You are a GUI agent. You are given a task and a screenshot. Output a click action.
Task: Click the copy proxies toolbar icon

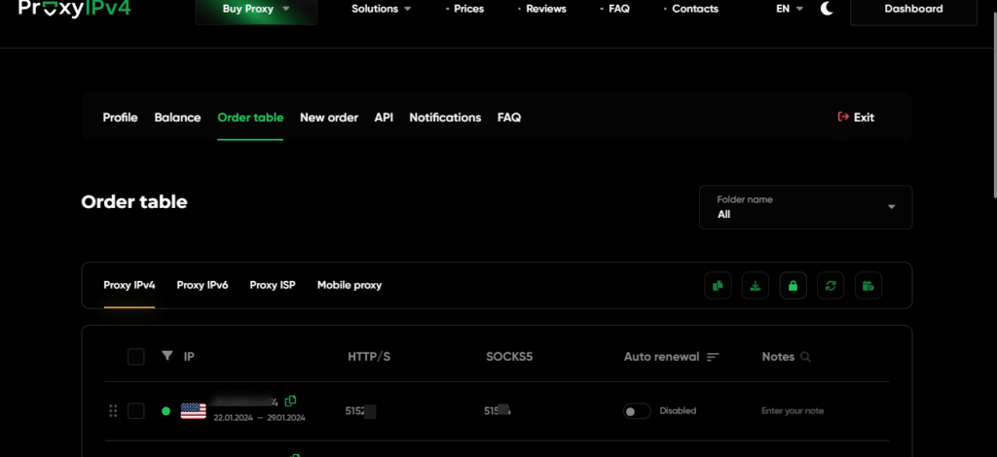719,286
